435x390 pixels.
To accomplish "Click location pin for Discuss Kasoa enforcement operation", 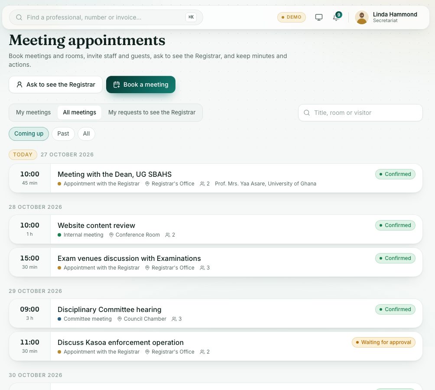I will coord(147,352).
